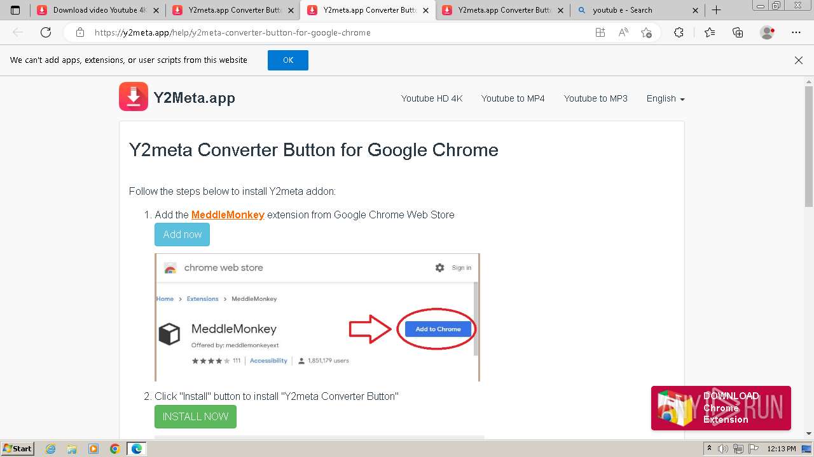Add this page to favorites
The height and width of the screenshot is (457, 814).
coord(647,32)
